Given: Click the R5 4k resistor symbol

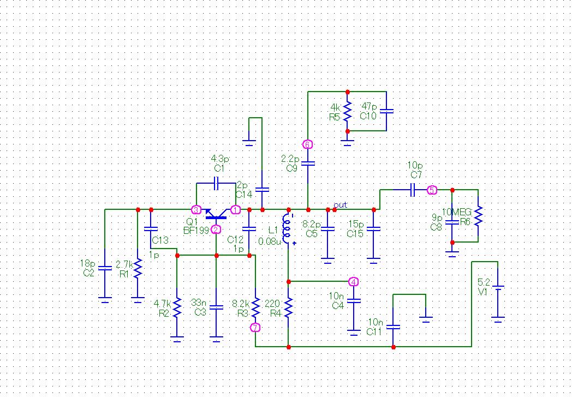Looking at the screenshot, I should (x=347, y=111).
